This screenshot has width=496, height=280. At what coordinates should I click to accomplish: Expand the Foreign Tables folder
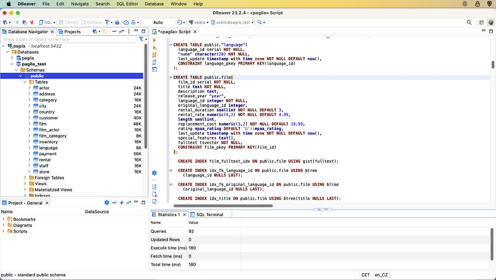pyautogui.click(x=25, y=178)
